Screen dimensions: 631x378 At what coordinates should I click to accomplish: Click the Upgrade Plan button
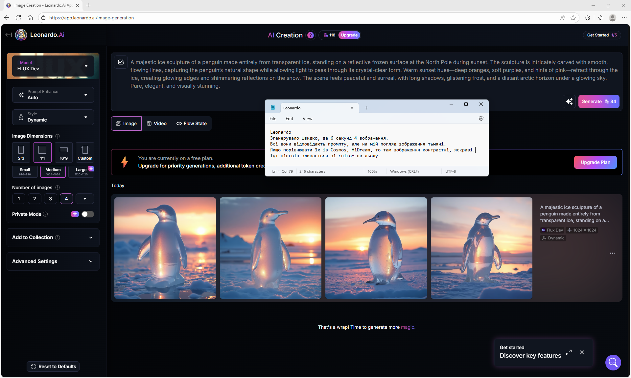pos(595,162)
